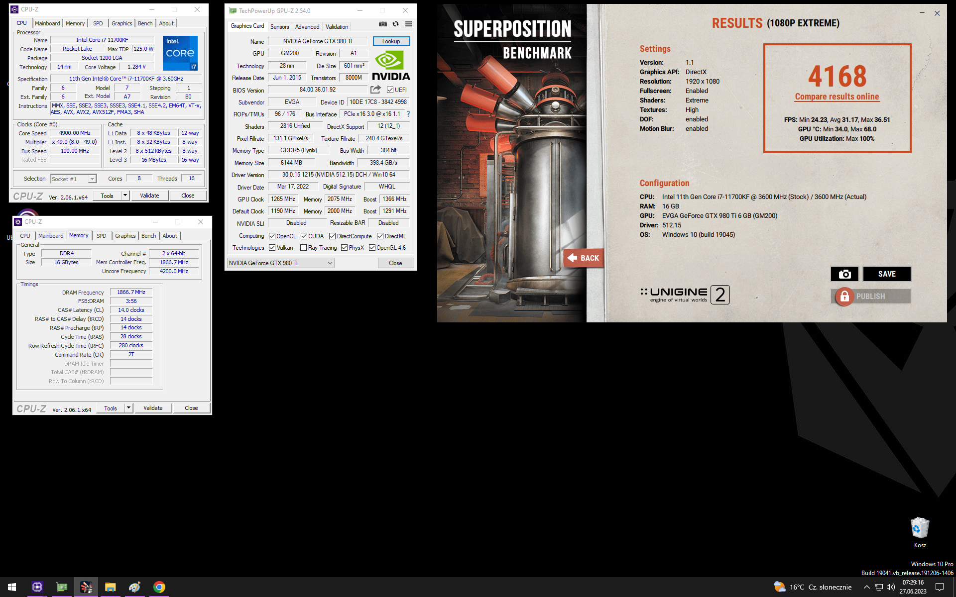The width and height of the screenshot is (956, 597).
Task: Click Validate in the lower CPU-Z window
Action: (x=153, y=408)
